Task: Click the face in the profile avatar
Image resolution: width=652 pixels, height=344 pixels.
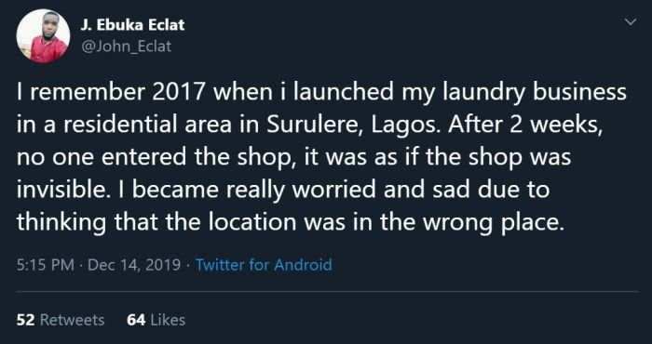Action: (50, 26)
